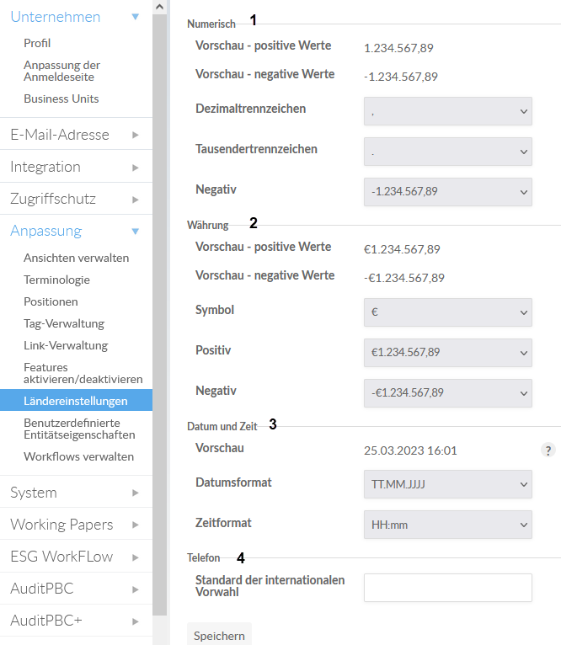The width and height of the screenshot is (561, 645).
Task: Click the numeric preview value 1.234.567,89
Action: [x=398, y=48]
